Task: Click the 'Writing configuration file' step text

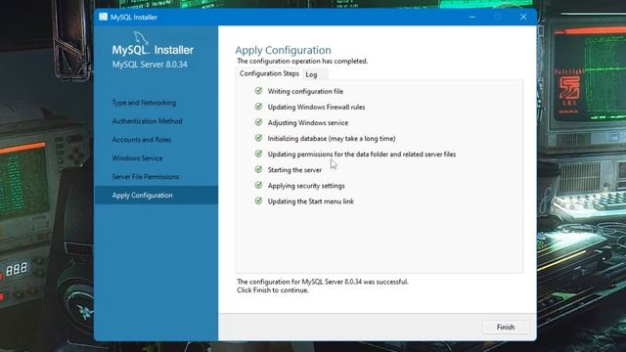Action: (x=305, y=91)
